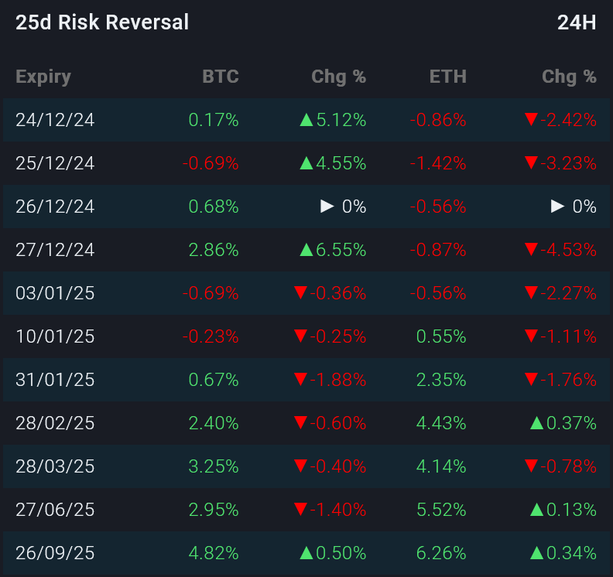Click ETH change -2.27% in 03/01/25 row
The height and width of the screenshot is (577, 613).
[560, 293]
